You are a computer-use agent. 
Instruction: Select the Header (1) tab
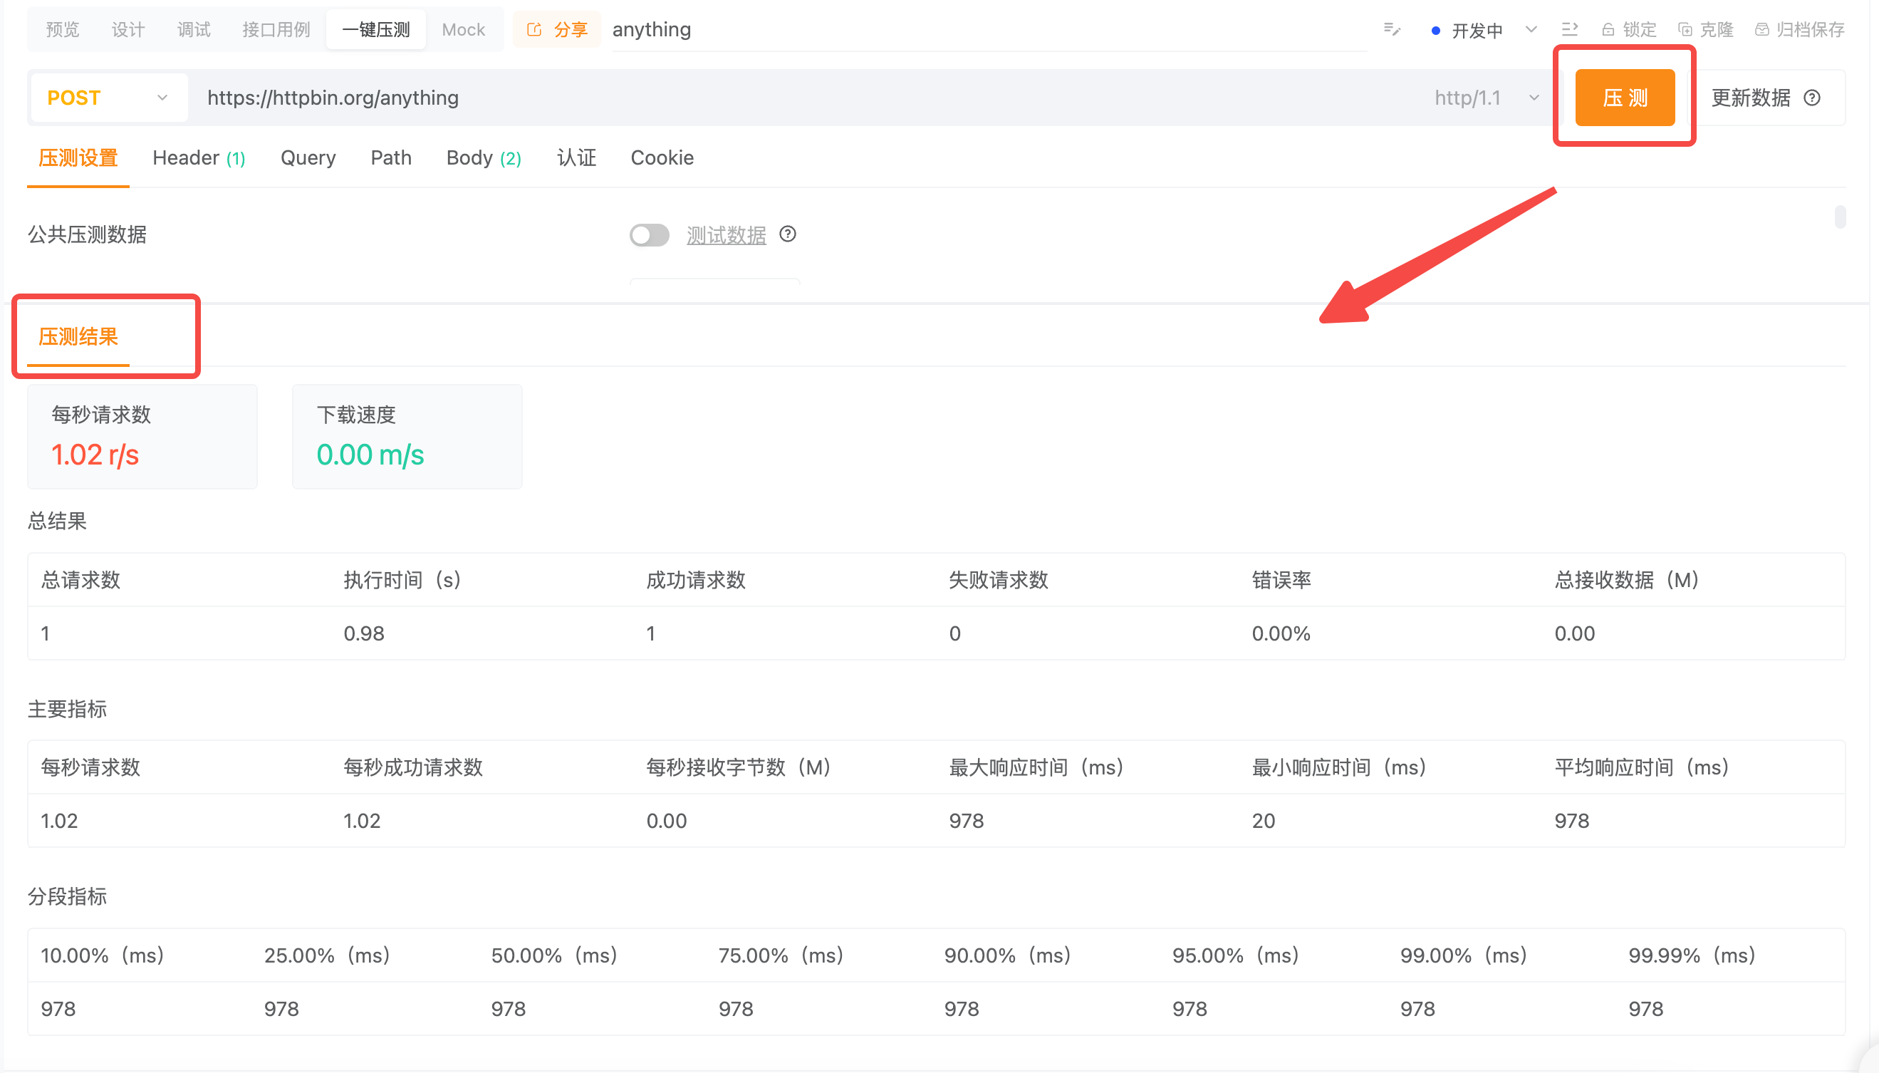[x=198, y=157]
